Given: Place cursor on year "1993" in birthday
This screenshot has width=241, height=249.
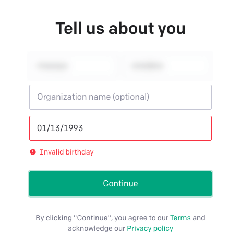Looking at the screenshot, I should pyautogui.click(x=74, y=128).
